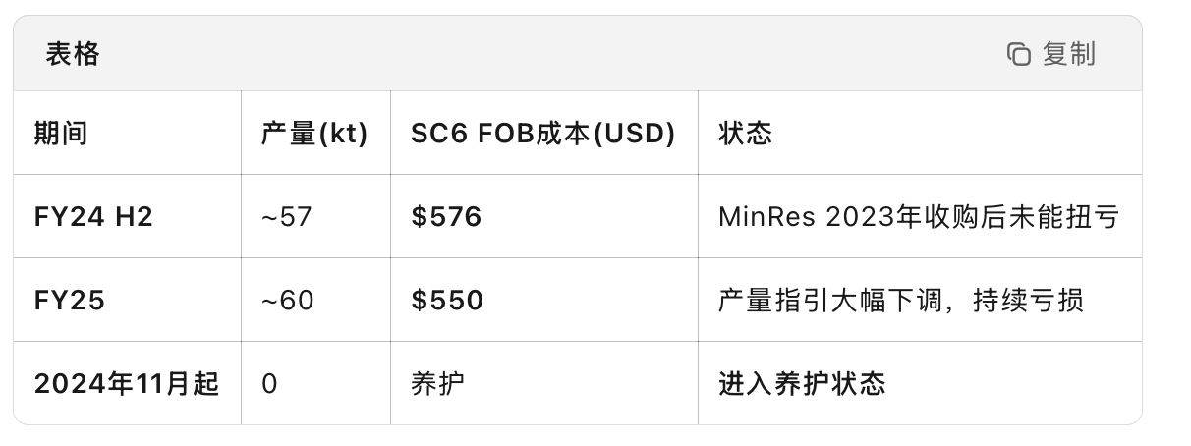
Task: Click the copy icon beside 复制
Action: (1018, 54)
